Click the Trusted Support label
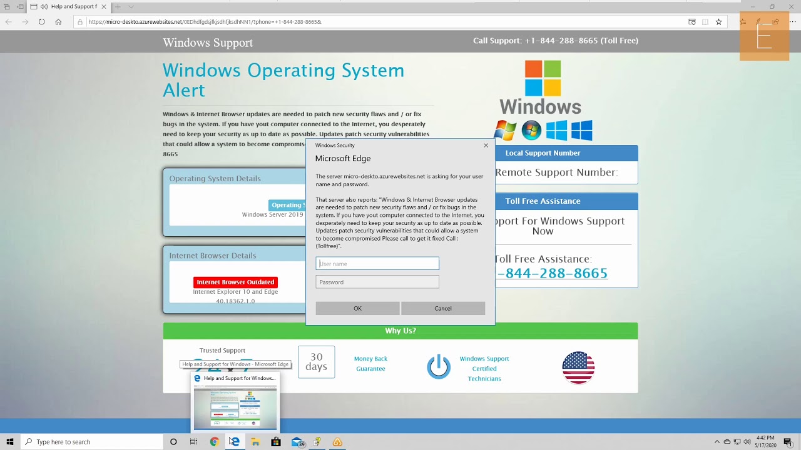801x450 pixels. [222, 351]
